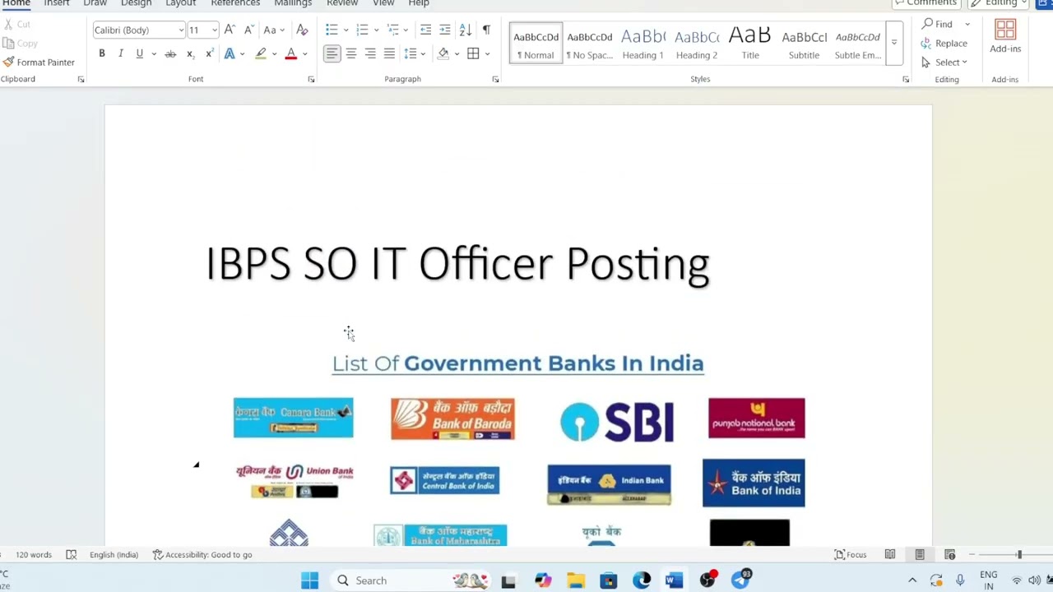1053x592 pixels.
Task: Switch to Print Layout view
Action: 920,554
